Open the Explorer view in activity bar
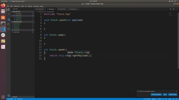 point(8,9)
